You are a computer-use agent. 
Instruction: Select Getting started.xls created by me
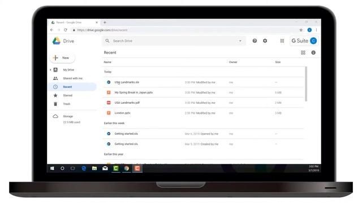[126, 144]
